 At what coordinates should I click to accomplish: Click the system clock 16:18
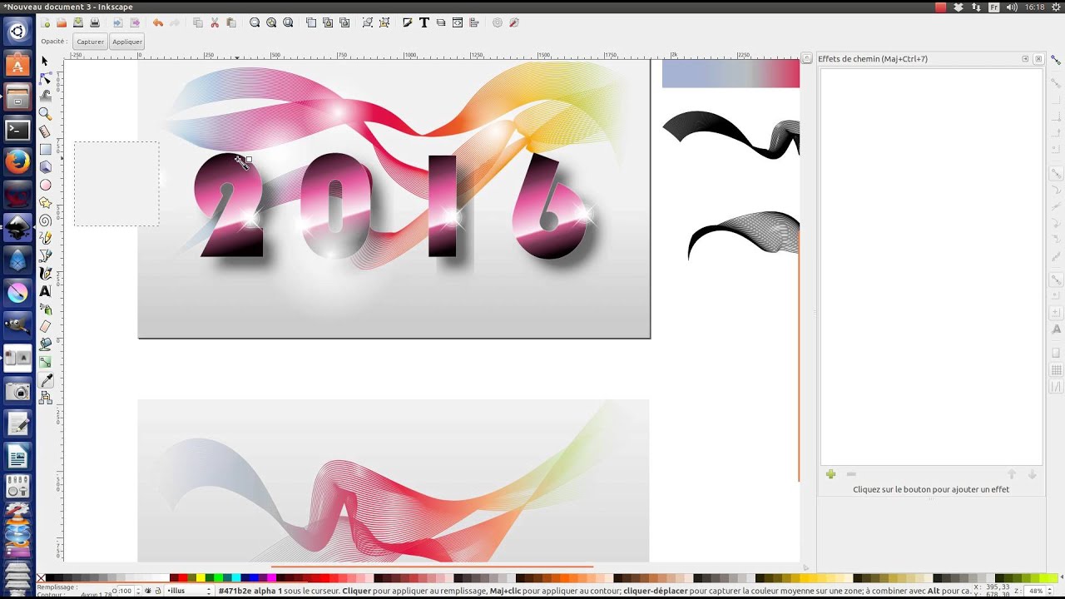pos(1034,7)
